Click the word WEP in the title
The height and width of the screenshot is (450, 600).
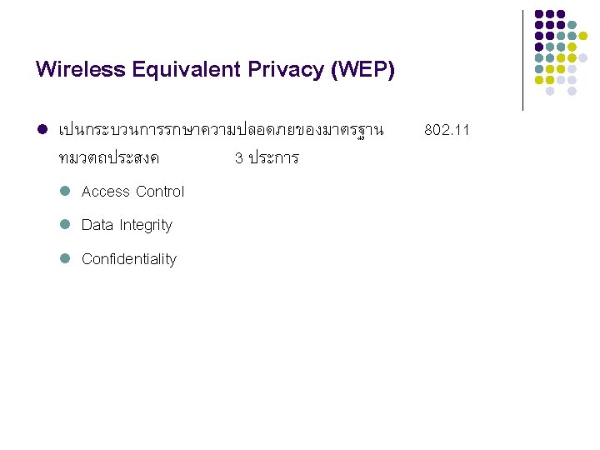pos(362,69)
